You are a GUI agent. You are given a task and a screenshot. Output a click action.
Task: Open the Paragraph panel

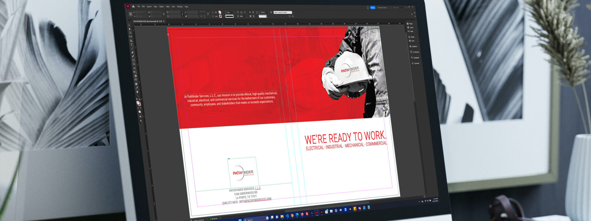[415, 58]
